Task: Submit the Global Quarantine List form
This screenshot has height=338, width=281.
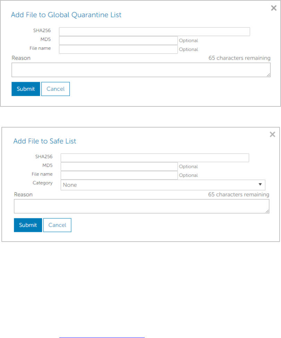Action: click(x=26, y=89)
